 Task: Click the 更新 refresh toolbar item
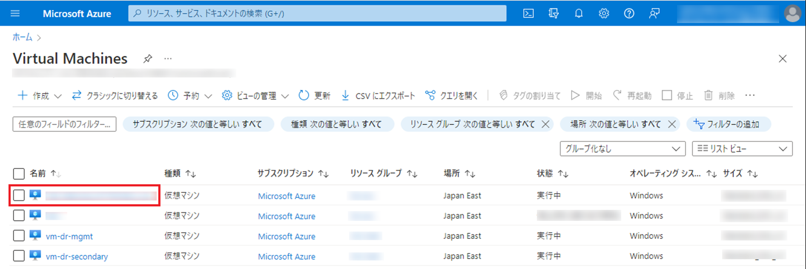[x=315, y=96]
